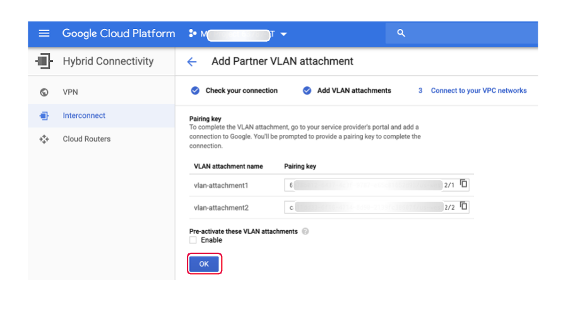Click the Check your connection step

241,91
